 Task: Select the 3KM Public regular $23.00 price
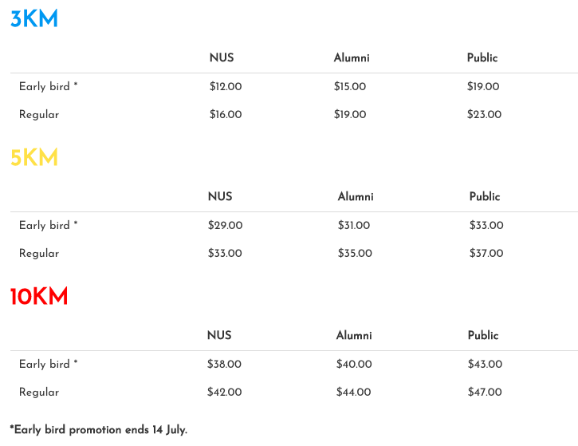click(484, 114)
